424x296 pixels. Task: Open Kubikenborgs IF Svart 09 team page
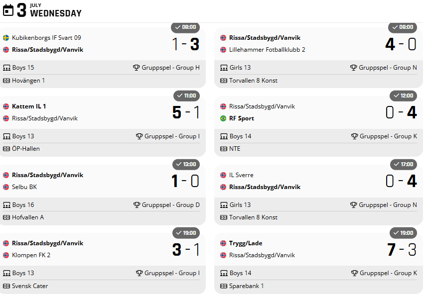(46, 38)
